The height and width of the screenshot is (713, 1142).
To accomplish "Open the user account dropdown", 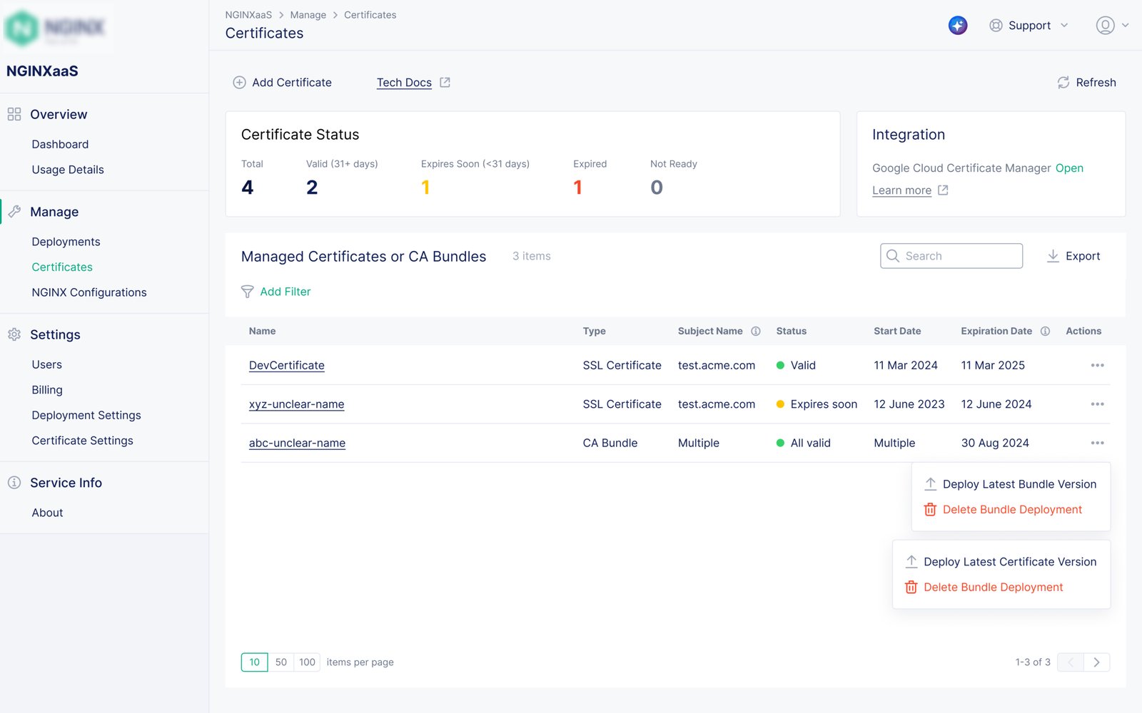I will tap(1111, 26).
